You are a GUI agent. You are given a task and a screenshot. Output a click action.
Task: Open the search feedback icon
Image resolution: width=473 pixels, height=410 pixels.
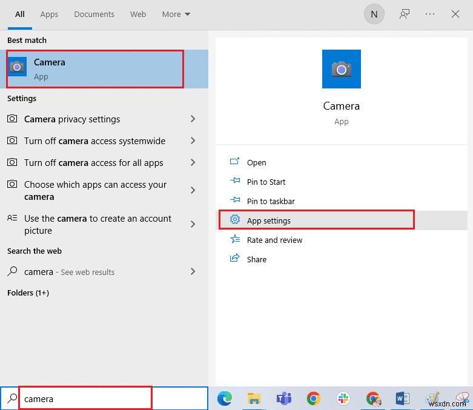click(x=405, y=14)
